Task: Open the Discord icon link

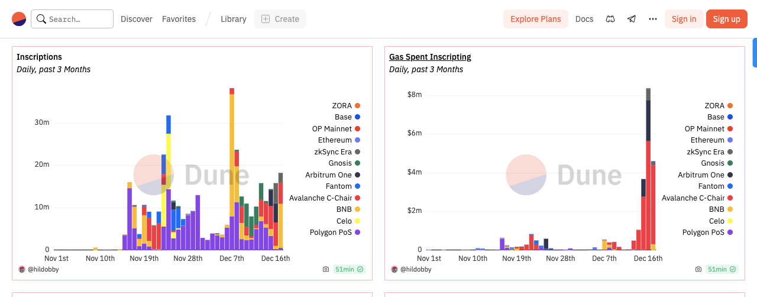Action: click(610, 19)
